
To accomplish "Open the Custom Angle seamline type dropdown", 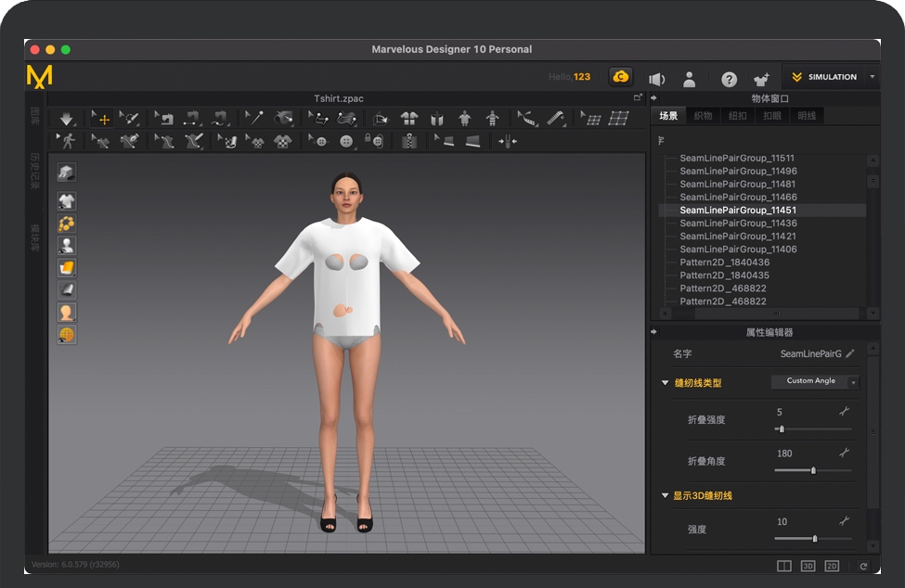I will click(x=815, y=381).
